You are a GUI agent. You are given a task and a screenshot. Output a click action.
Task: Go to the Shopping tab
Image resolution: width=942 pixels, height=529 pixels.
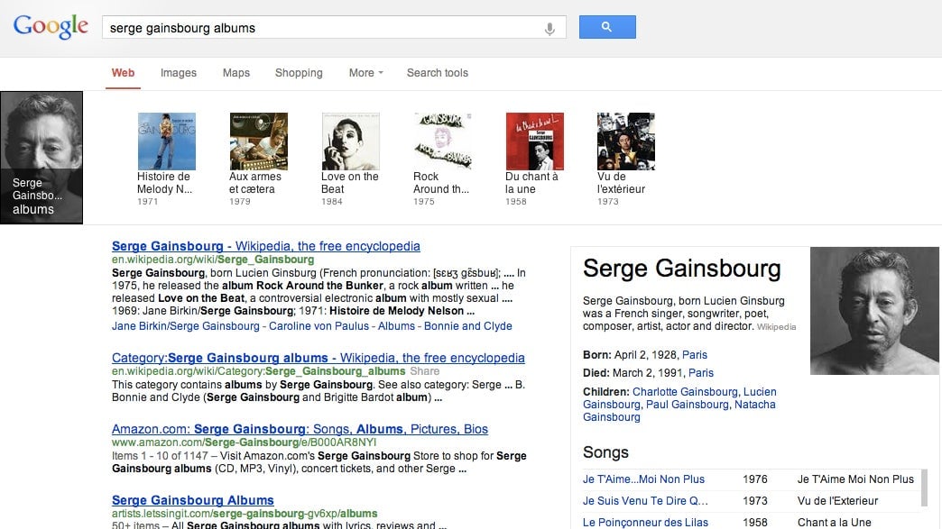299,73
